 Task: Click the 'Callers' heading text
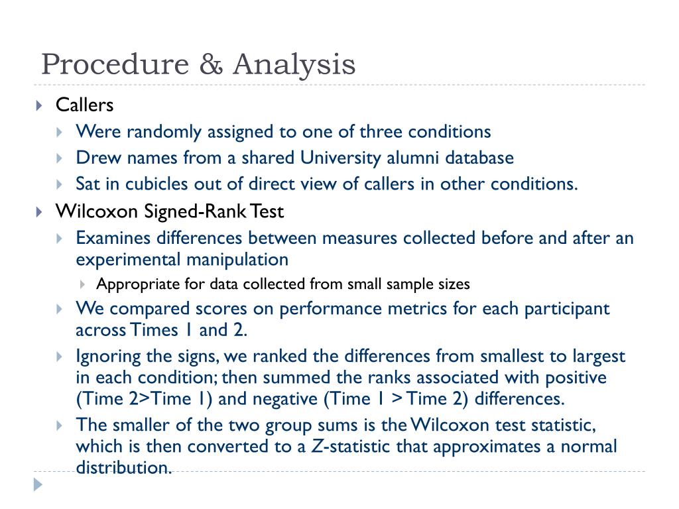point(84,105)
